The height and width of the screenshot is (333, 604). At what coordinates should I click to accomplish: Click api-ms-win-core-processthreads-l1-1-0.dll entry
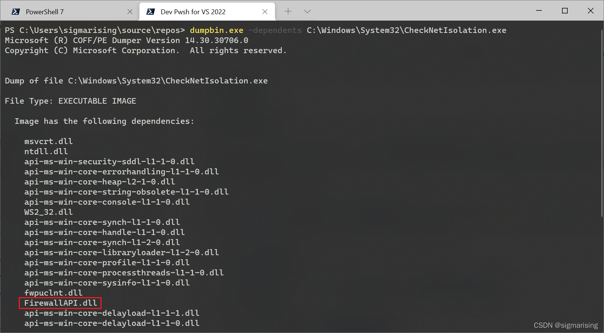124,273
